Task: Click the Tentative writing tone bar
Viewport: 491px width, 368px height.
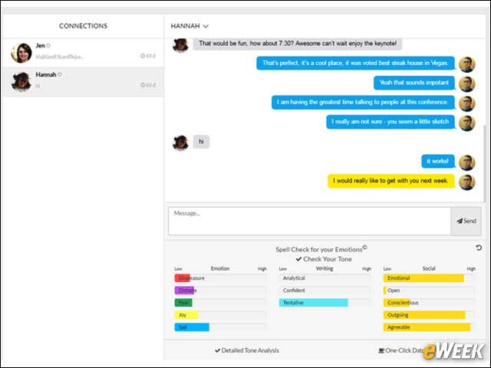Action: (x=314, y=303)
